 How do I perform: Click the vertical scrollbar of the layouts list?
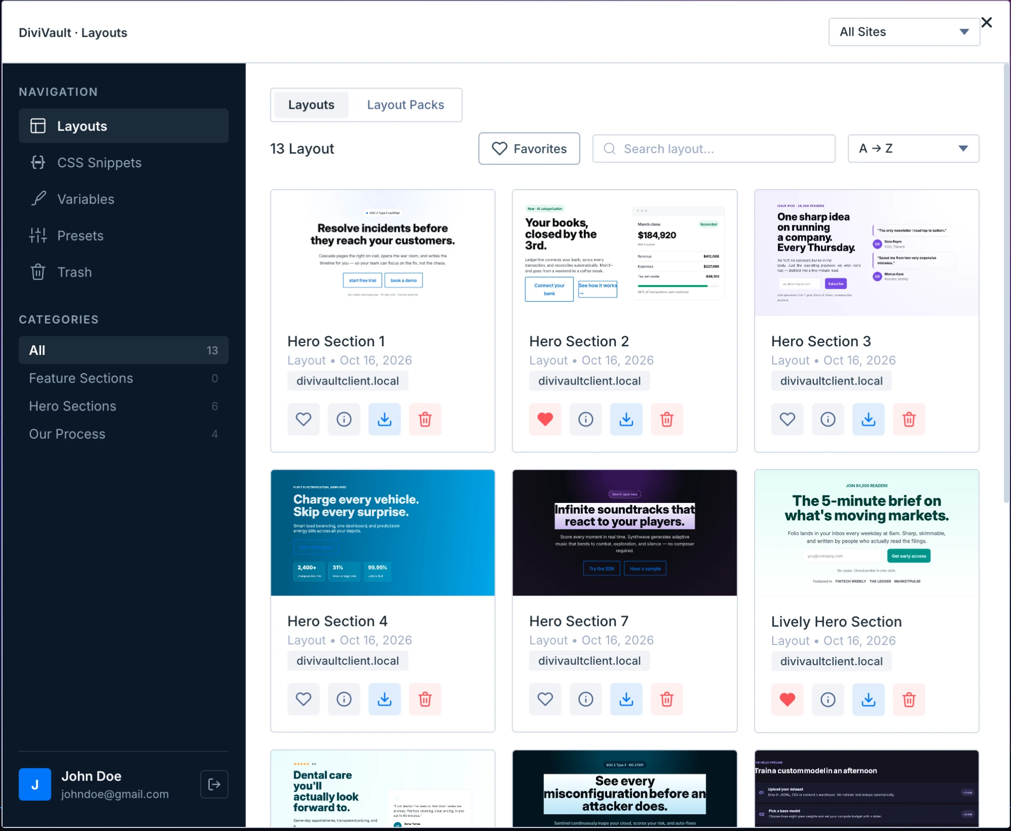[1006, 283]
